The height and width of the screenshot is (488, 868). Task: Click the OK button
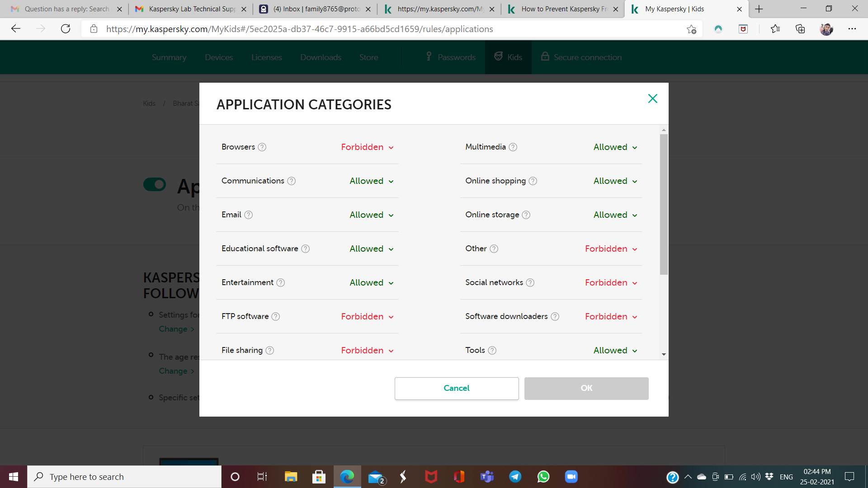coord(586,388)
